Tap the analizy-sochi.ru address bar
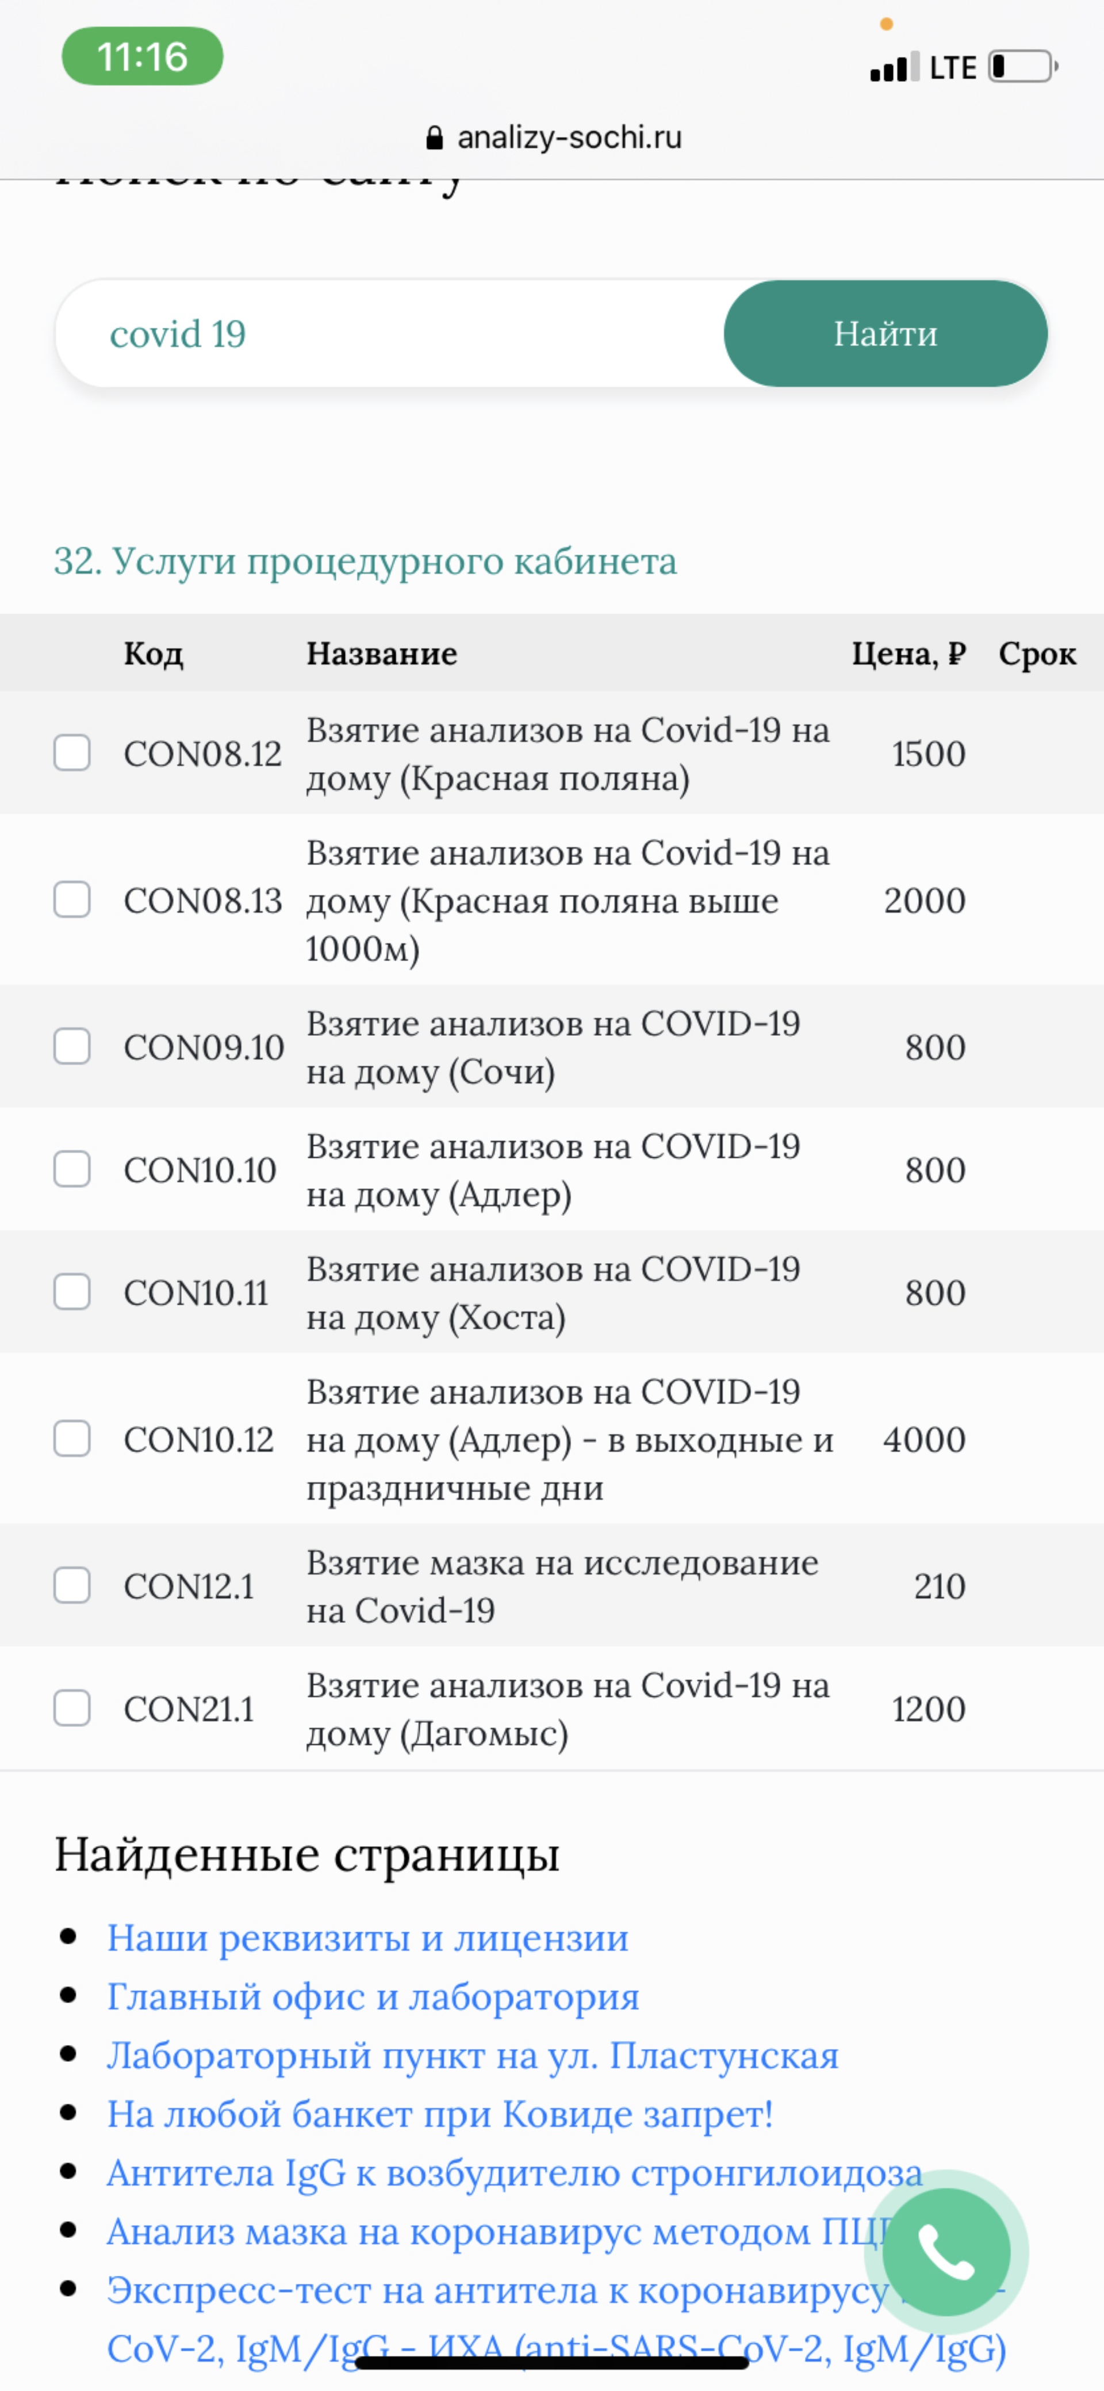 [x=551, y=136]
